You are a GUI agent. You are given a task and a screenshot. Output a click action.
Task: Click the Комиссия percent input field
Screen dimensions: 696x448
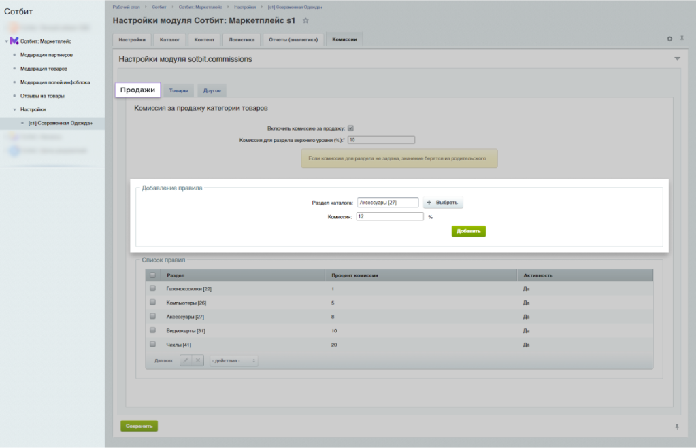pyautogui.click(x=390, y=216)
